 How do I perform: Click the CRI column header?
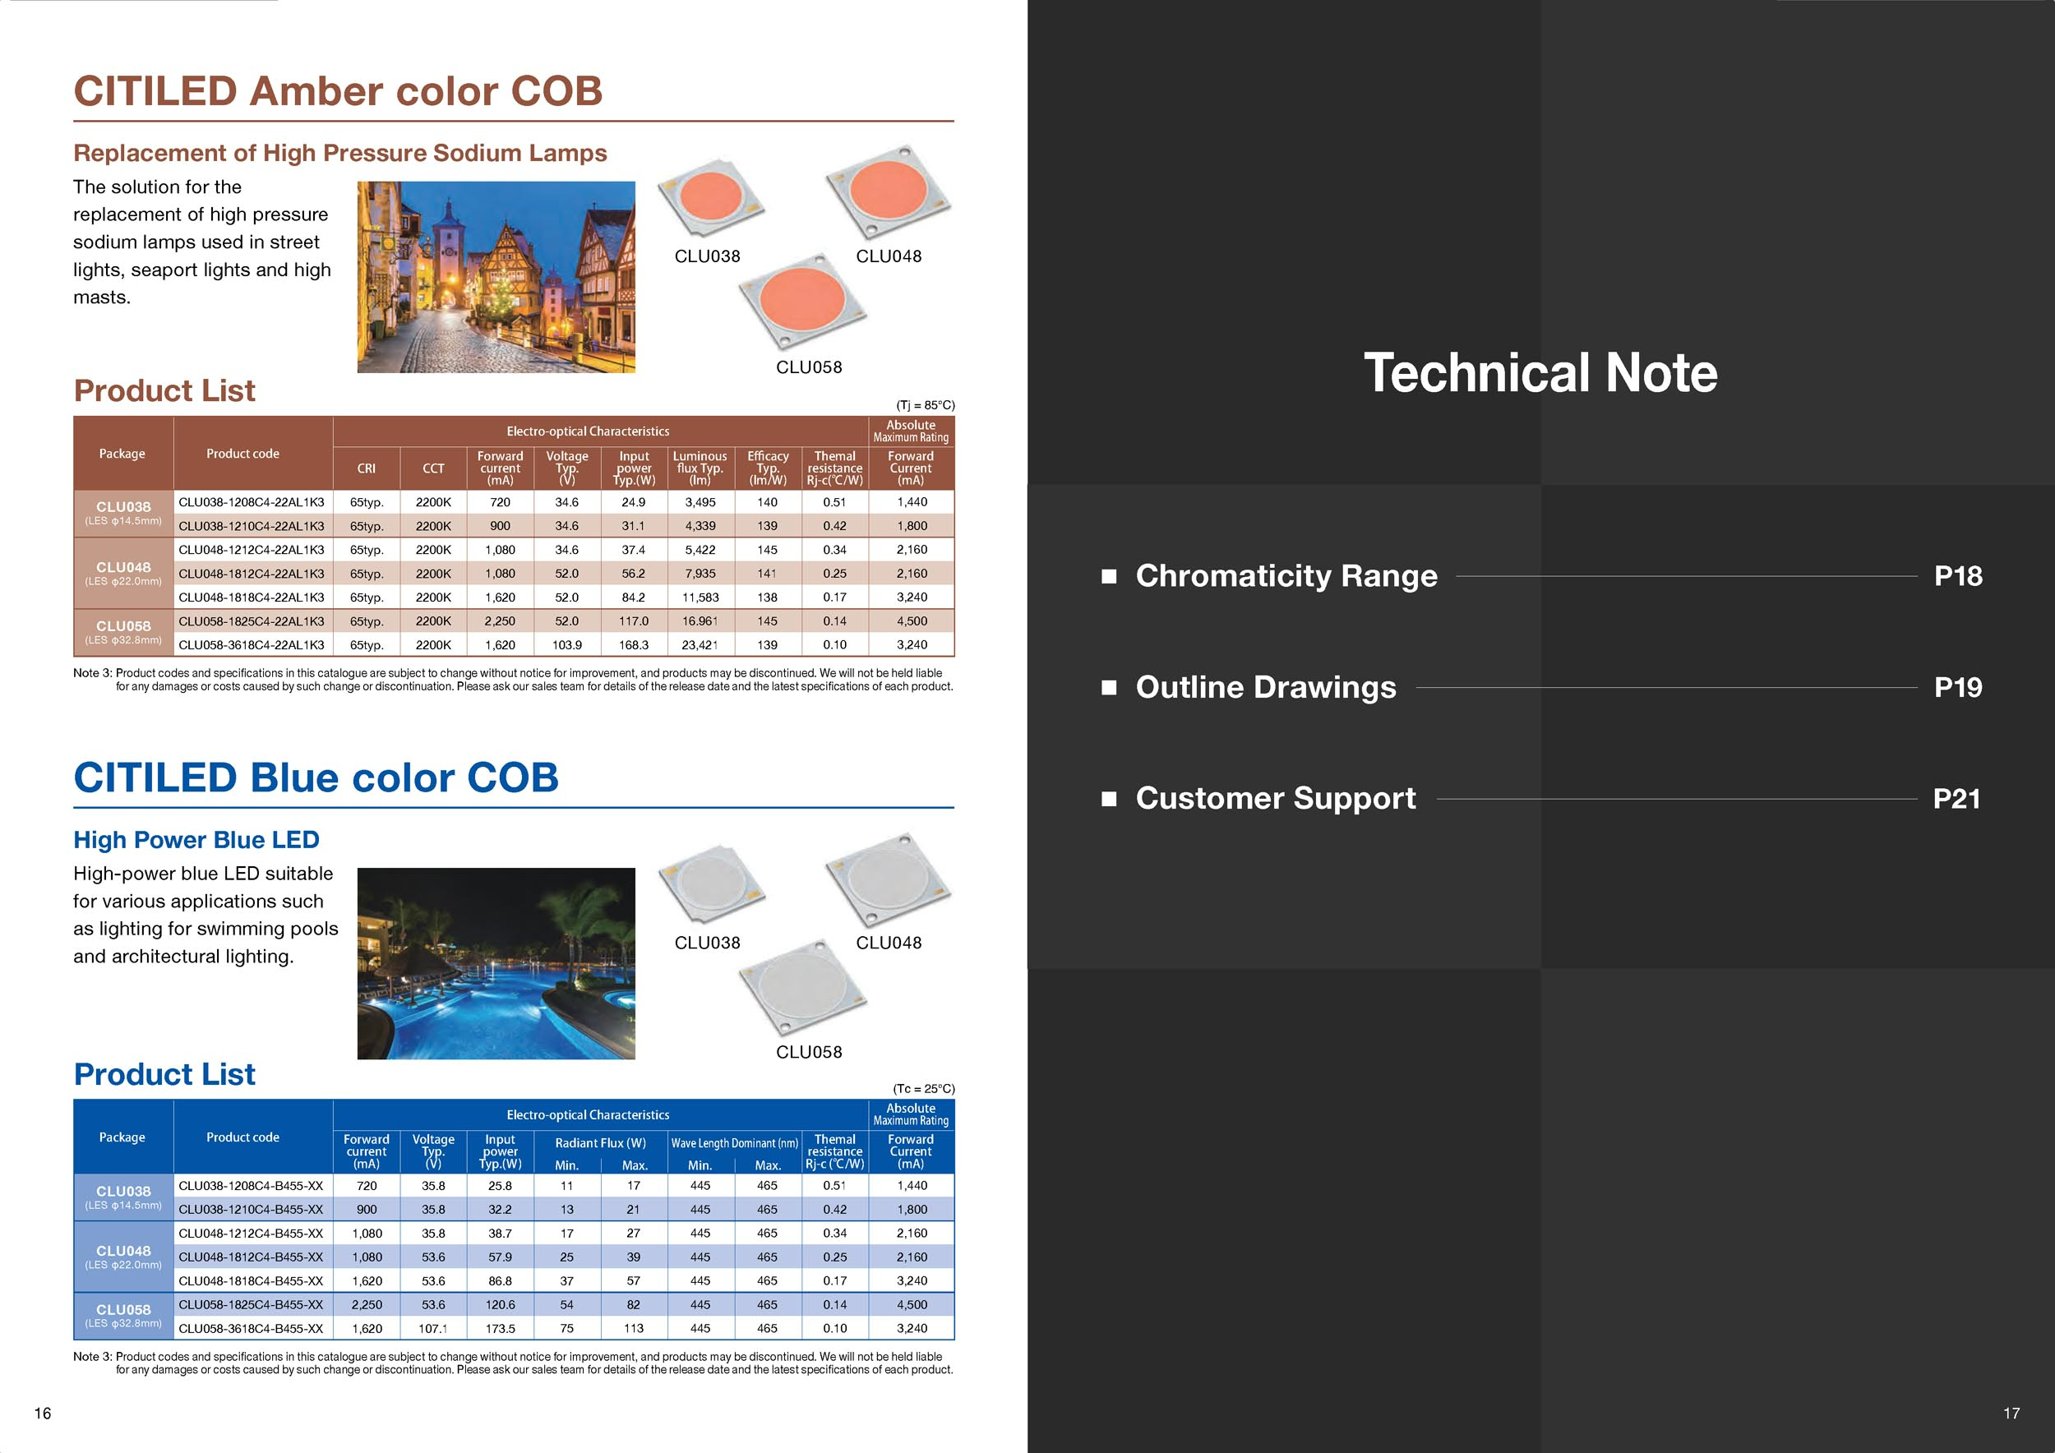pyautogui.click(x=366, y=468)
